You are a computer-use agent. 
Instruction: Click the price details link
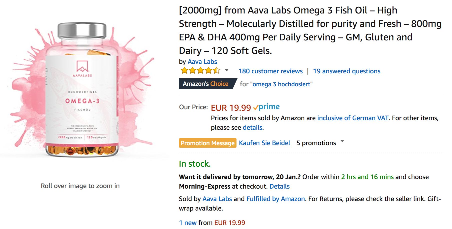(252, 127)
